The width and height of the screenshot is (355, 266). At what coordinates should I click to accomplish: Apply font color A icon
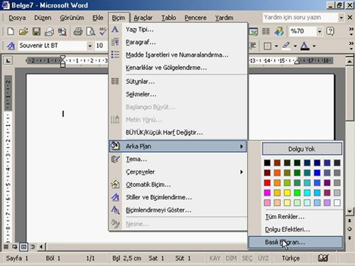(305, 46)
